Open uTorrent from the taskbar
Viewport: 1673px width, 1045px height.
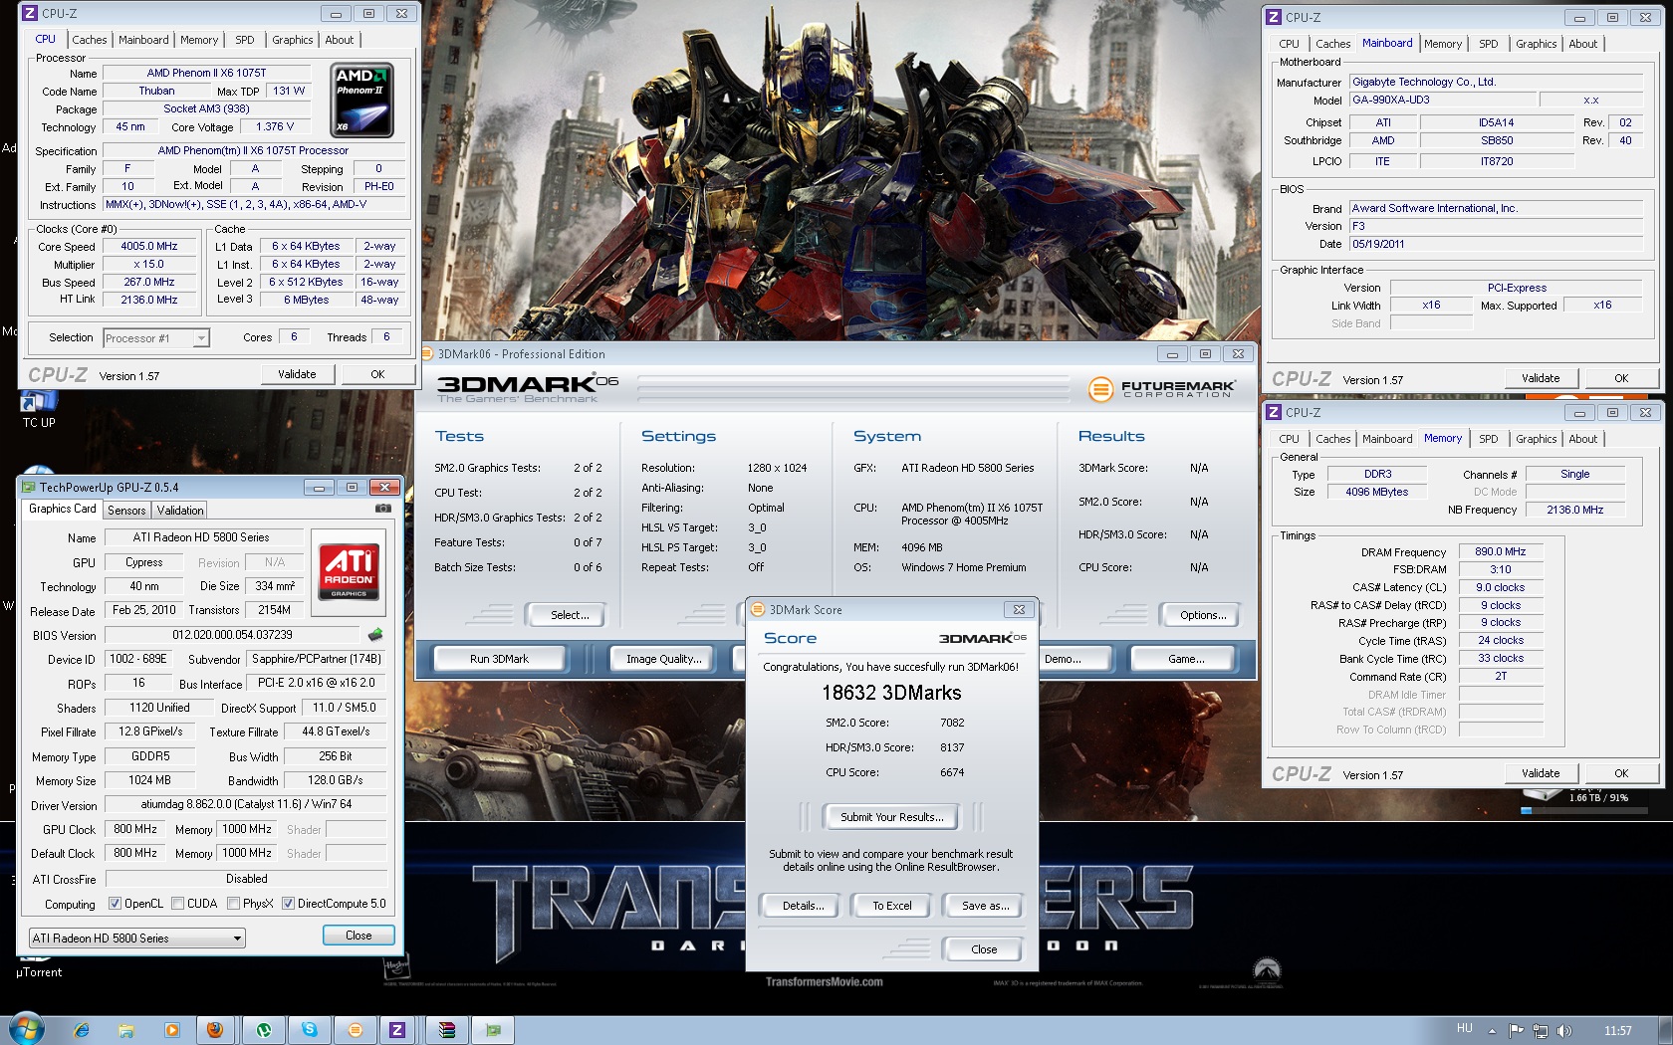click(264, 1030)
